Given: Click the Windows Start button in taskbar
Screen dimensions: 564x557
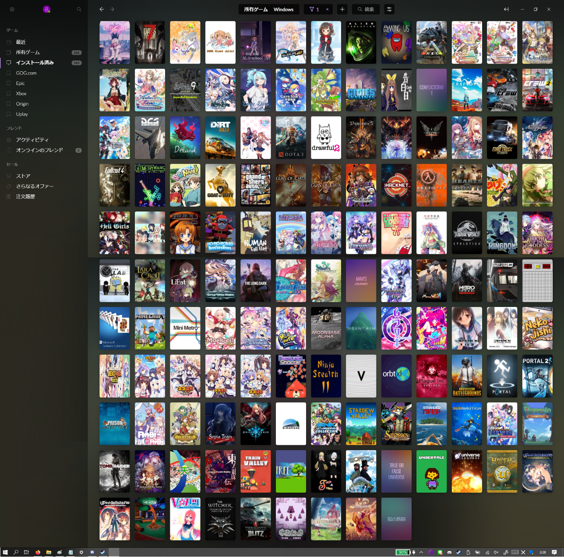Looking at the screenshot, I should click(5, 552).
